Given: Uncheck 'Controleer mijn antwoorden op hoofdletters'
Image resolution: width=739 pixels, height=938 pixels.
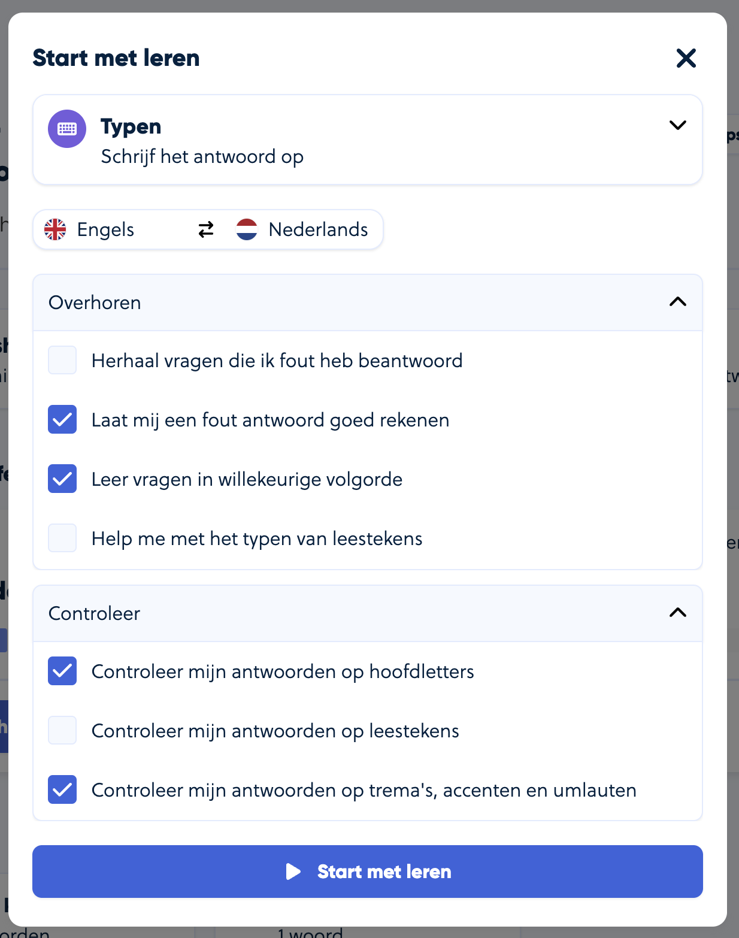Looking at the screenshot, I should [62, 671].
